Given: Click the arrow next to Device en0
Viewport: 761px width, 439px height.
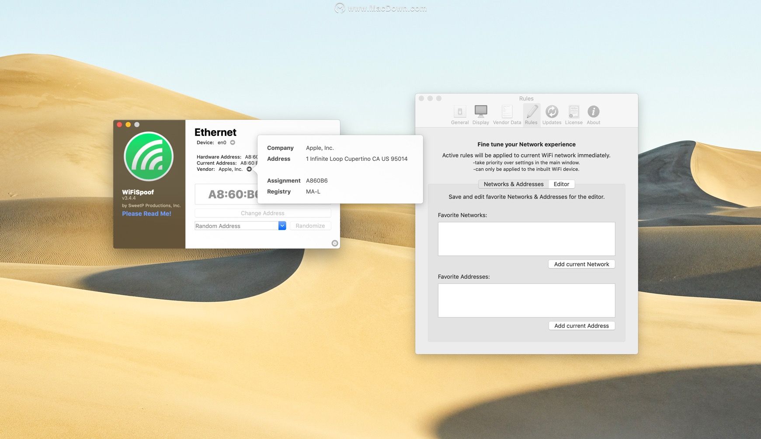Looking at the screenshot, I should [233, 142].
